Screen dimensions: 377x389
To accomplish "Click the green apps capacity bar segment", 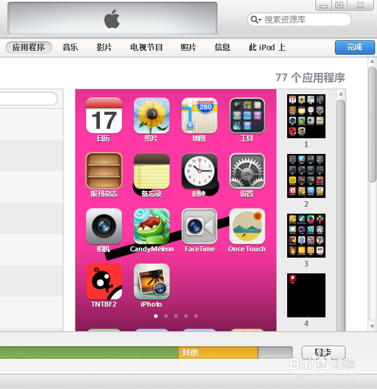I will click(89, 353).
